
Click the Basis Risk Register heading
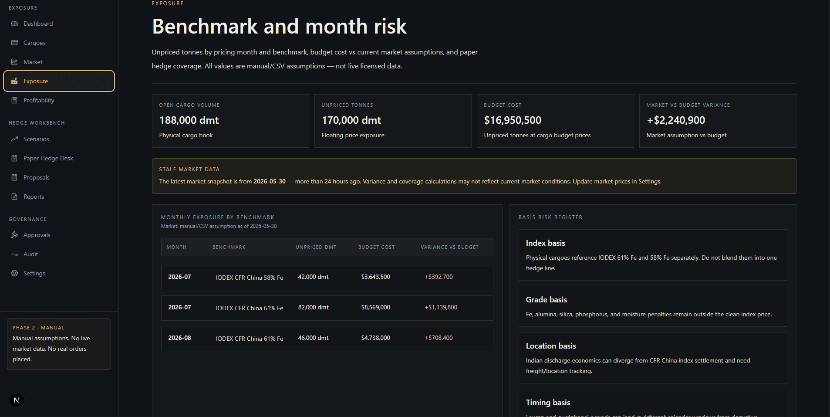pos(550,217)
